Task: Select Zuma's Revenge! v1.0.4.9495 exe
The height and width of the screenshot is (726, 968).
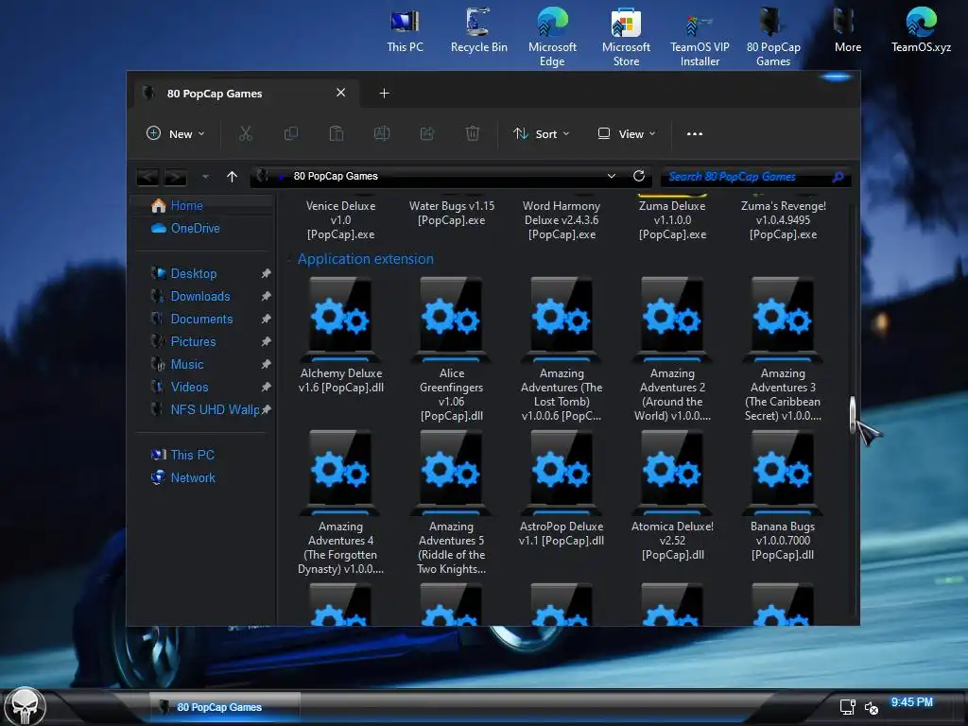Action: pyautogui.click(x=783, y=219)
